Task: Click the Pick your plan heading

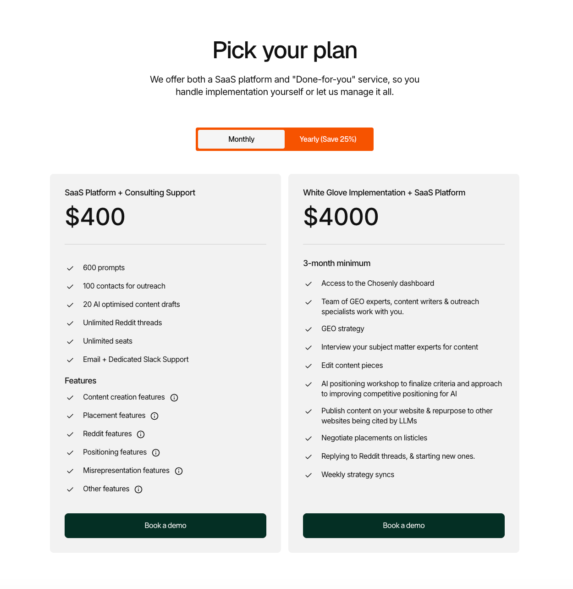Action: (x=285, y=50)
